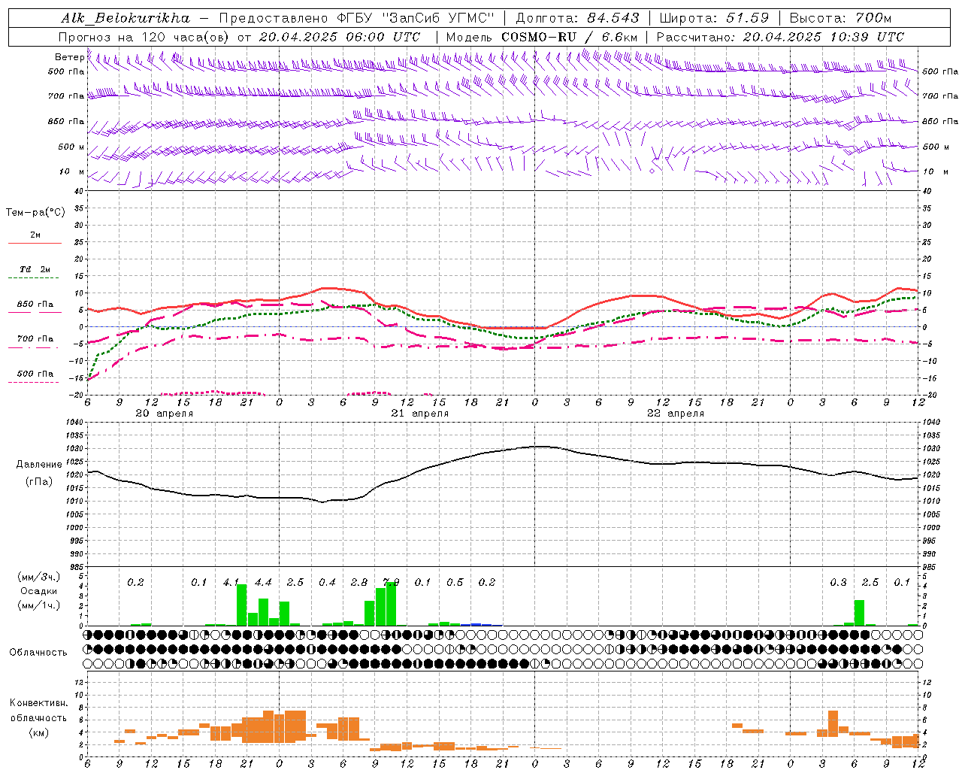The height and width of the screenshot is (770, 962).
Task: Click the Давление pressure panel label
Action: point(39,465)
